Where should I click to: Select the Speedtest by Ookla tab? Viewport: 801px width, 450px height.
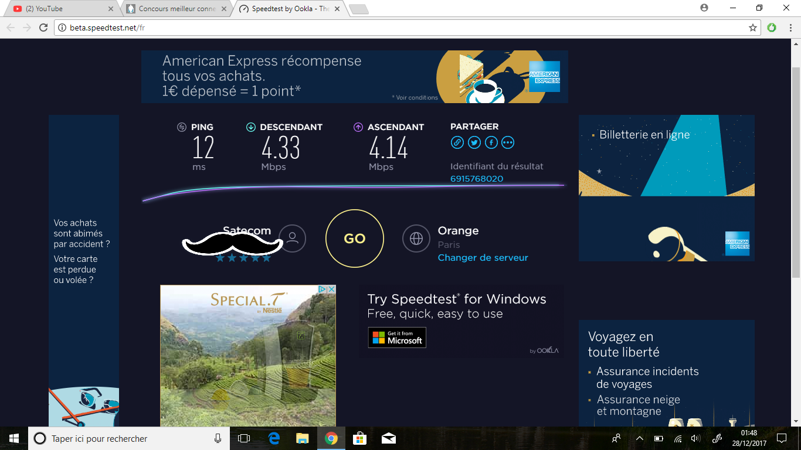point(290,9)
